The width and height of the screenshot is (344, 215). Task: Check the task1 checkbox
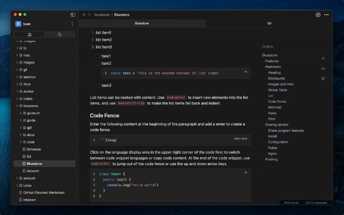[x=98, y=56]
